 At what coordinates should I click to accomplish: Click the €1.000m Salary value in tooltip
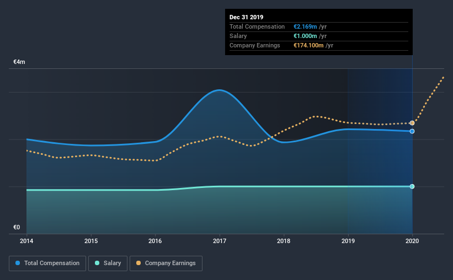(x=305, y=36)
